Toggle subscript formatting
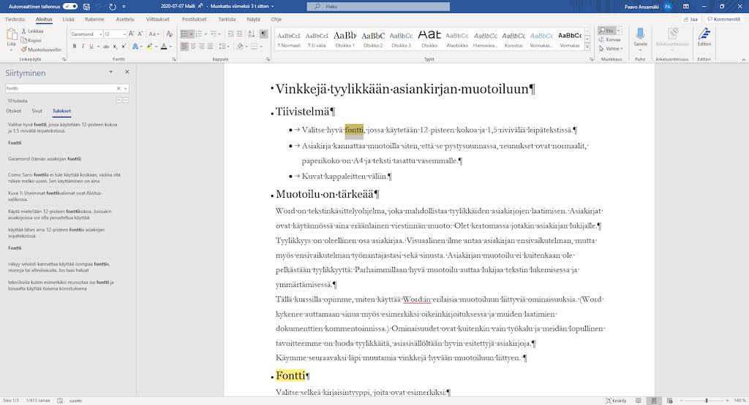The width and height of the screenshot is (749, 405). tap(115, 46)
